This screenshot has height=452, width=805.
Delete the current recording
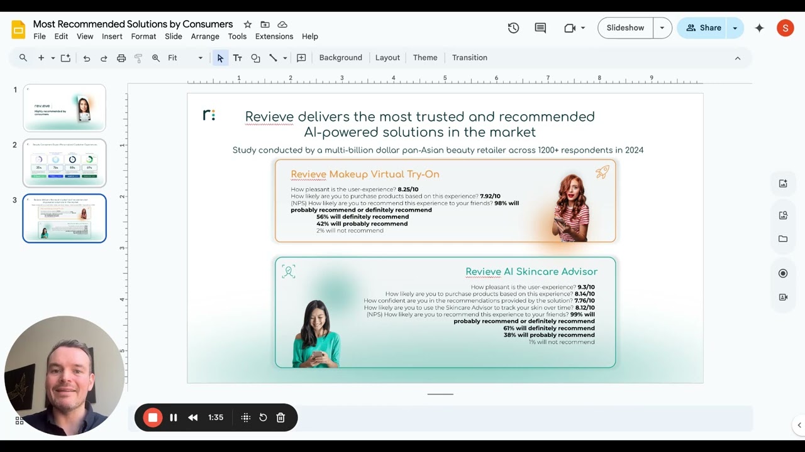pos(281,417)
